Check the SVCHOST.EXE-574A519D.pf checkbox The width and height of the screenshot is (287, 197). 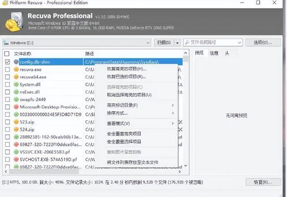(x=7, y=159)
